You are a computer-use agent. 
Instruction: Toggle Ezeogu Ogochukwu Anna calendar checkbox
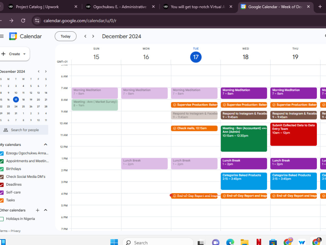[x=2, y=153]
